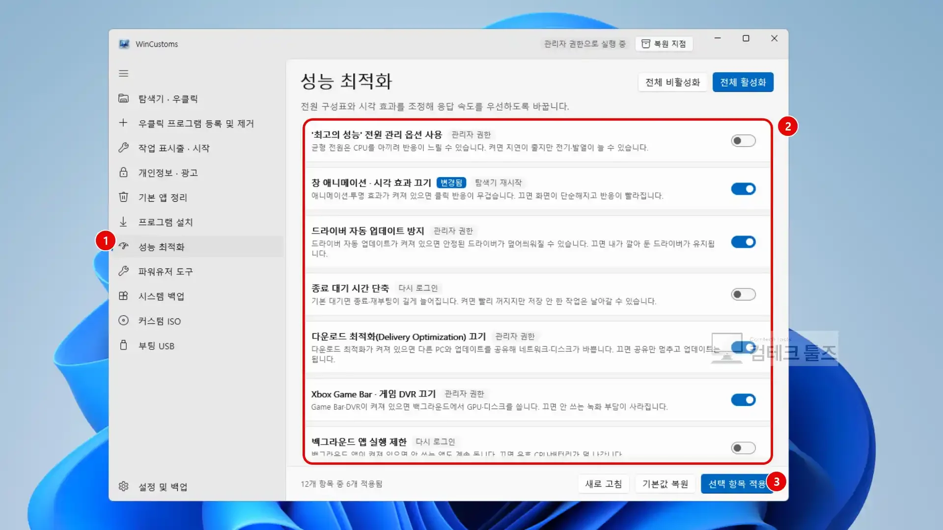The height and width of the screenshot is (530, 943).
Task: Click the trash icon for 기본 앱 정리
Action: pyautogui.click(x=123, y=197)
